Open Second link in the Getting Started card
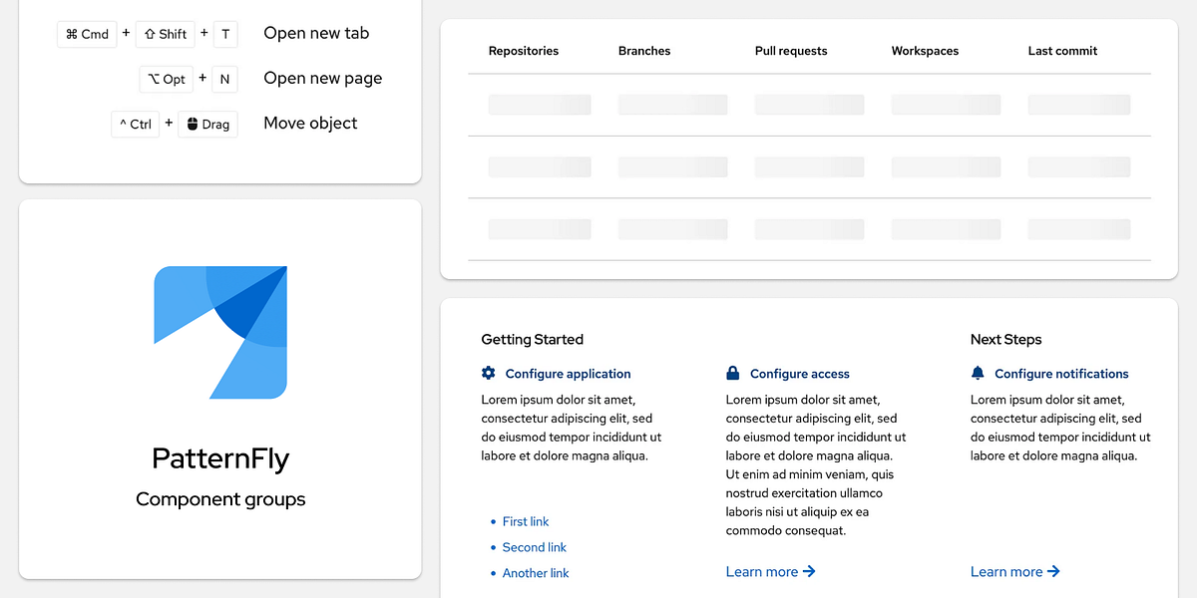 534,547
